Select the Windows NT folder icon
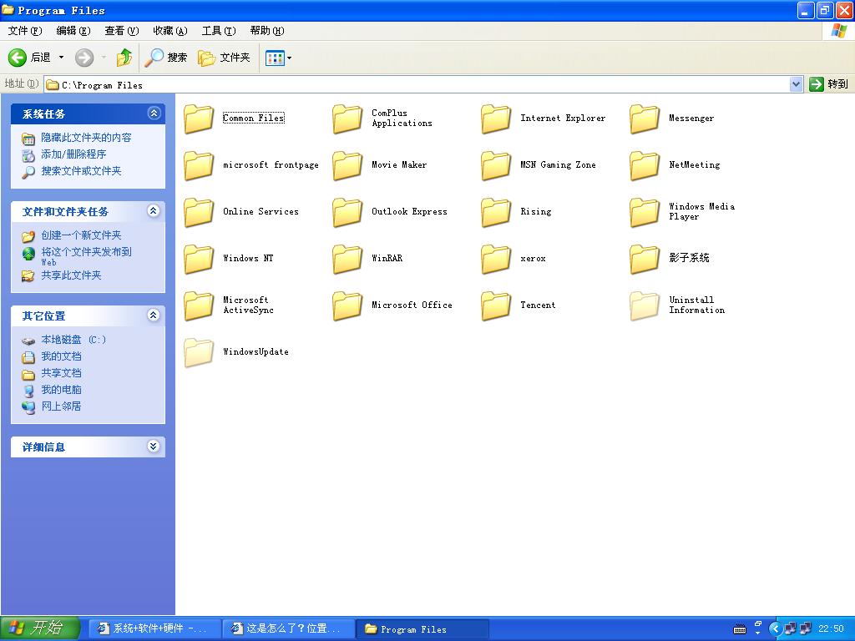The height and width of the screenshot is (641, 855). pyautogui.click(x=199, y=259)
